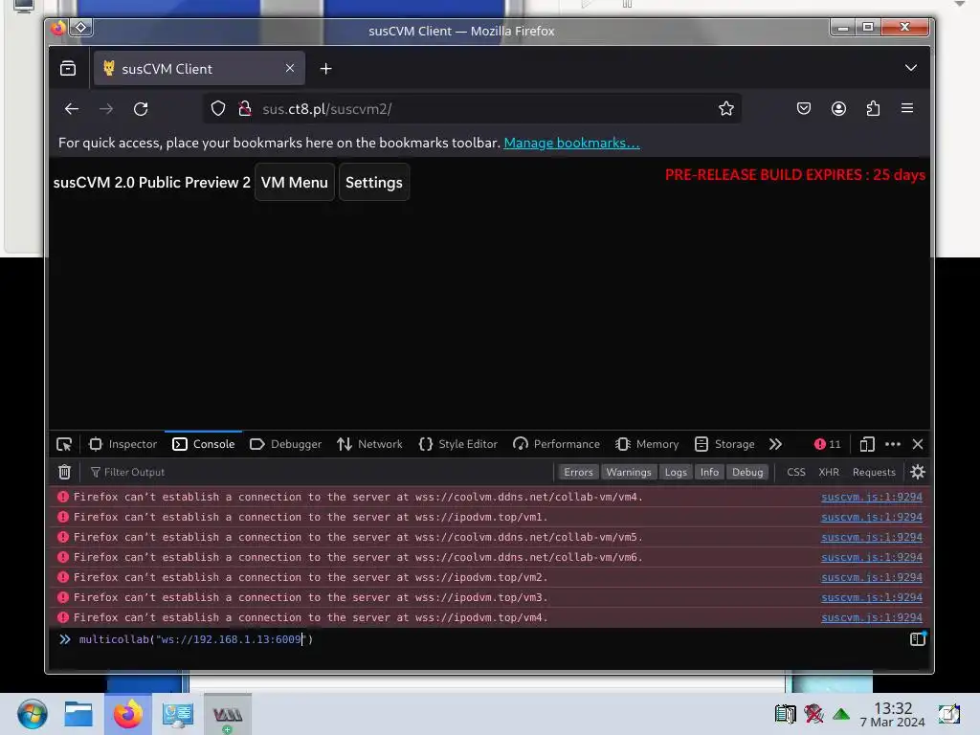This screenshot has height=735, width=980.
Task: Click the green up-arrow tray icon
Action: tap(841, 714)
